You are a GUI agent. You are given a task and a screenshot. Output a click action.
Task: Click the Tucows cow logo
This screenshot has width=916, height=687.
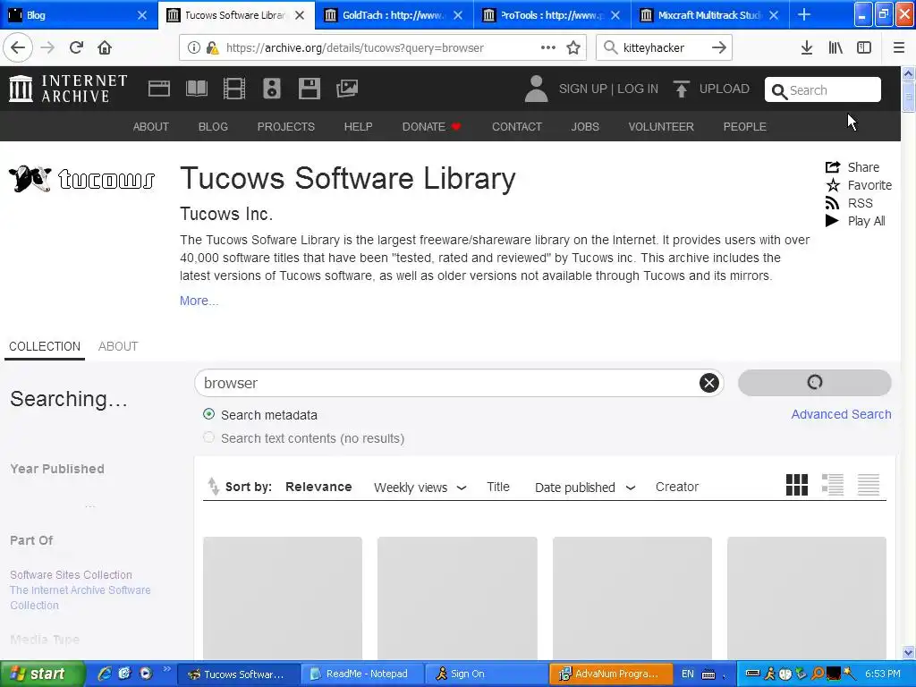pyautogui.click(x=81, y=179)
